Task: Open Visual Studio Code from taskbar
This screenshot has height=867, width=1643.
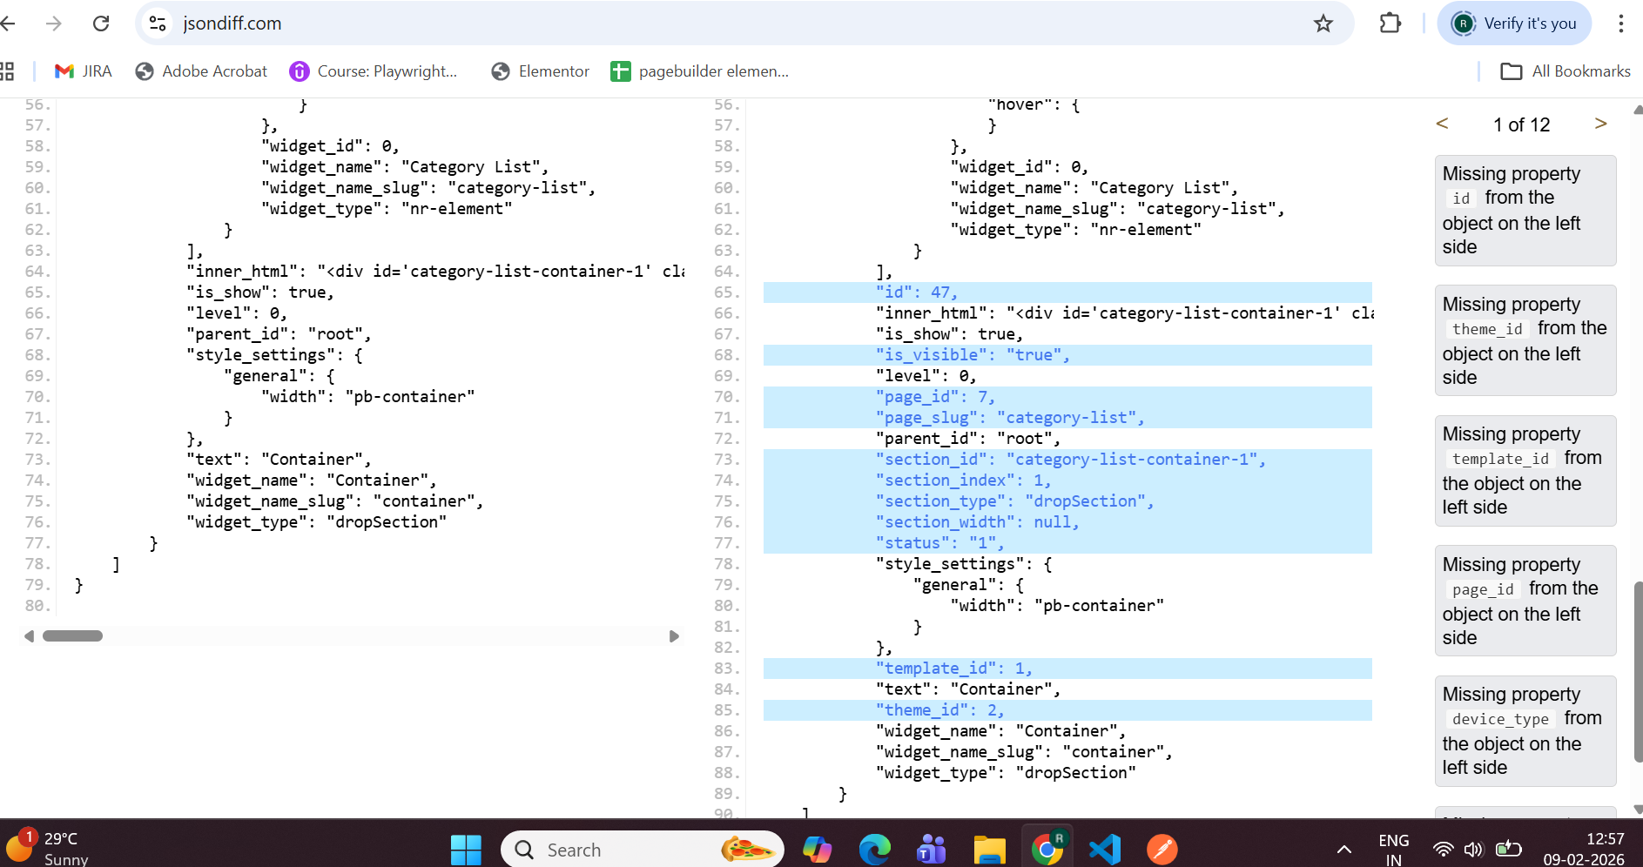Action: pyautogui.click(x=1105, y=850)
